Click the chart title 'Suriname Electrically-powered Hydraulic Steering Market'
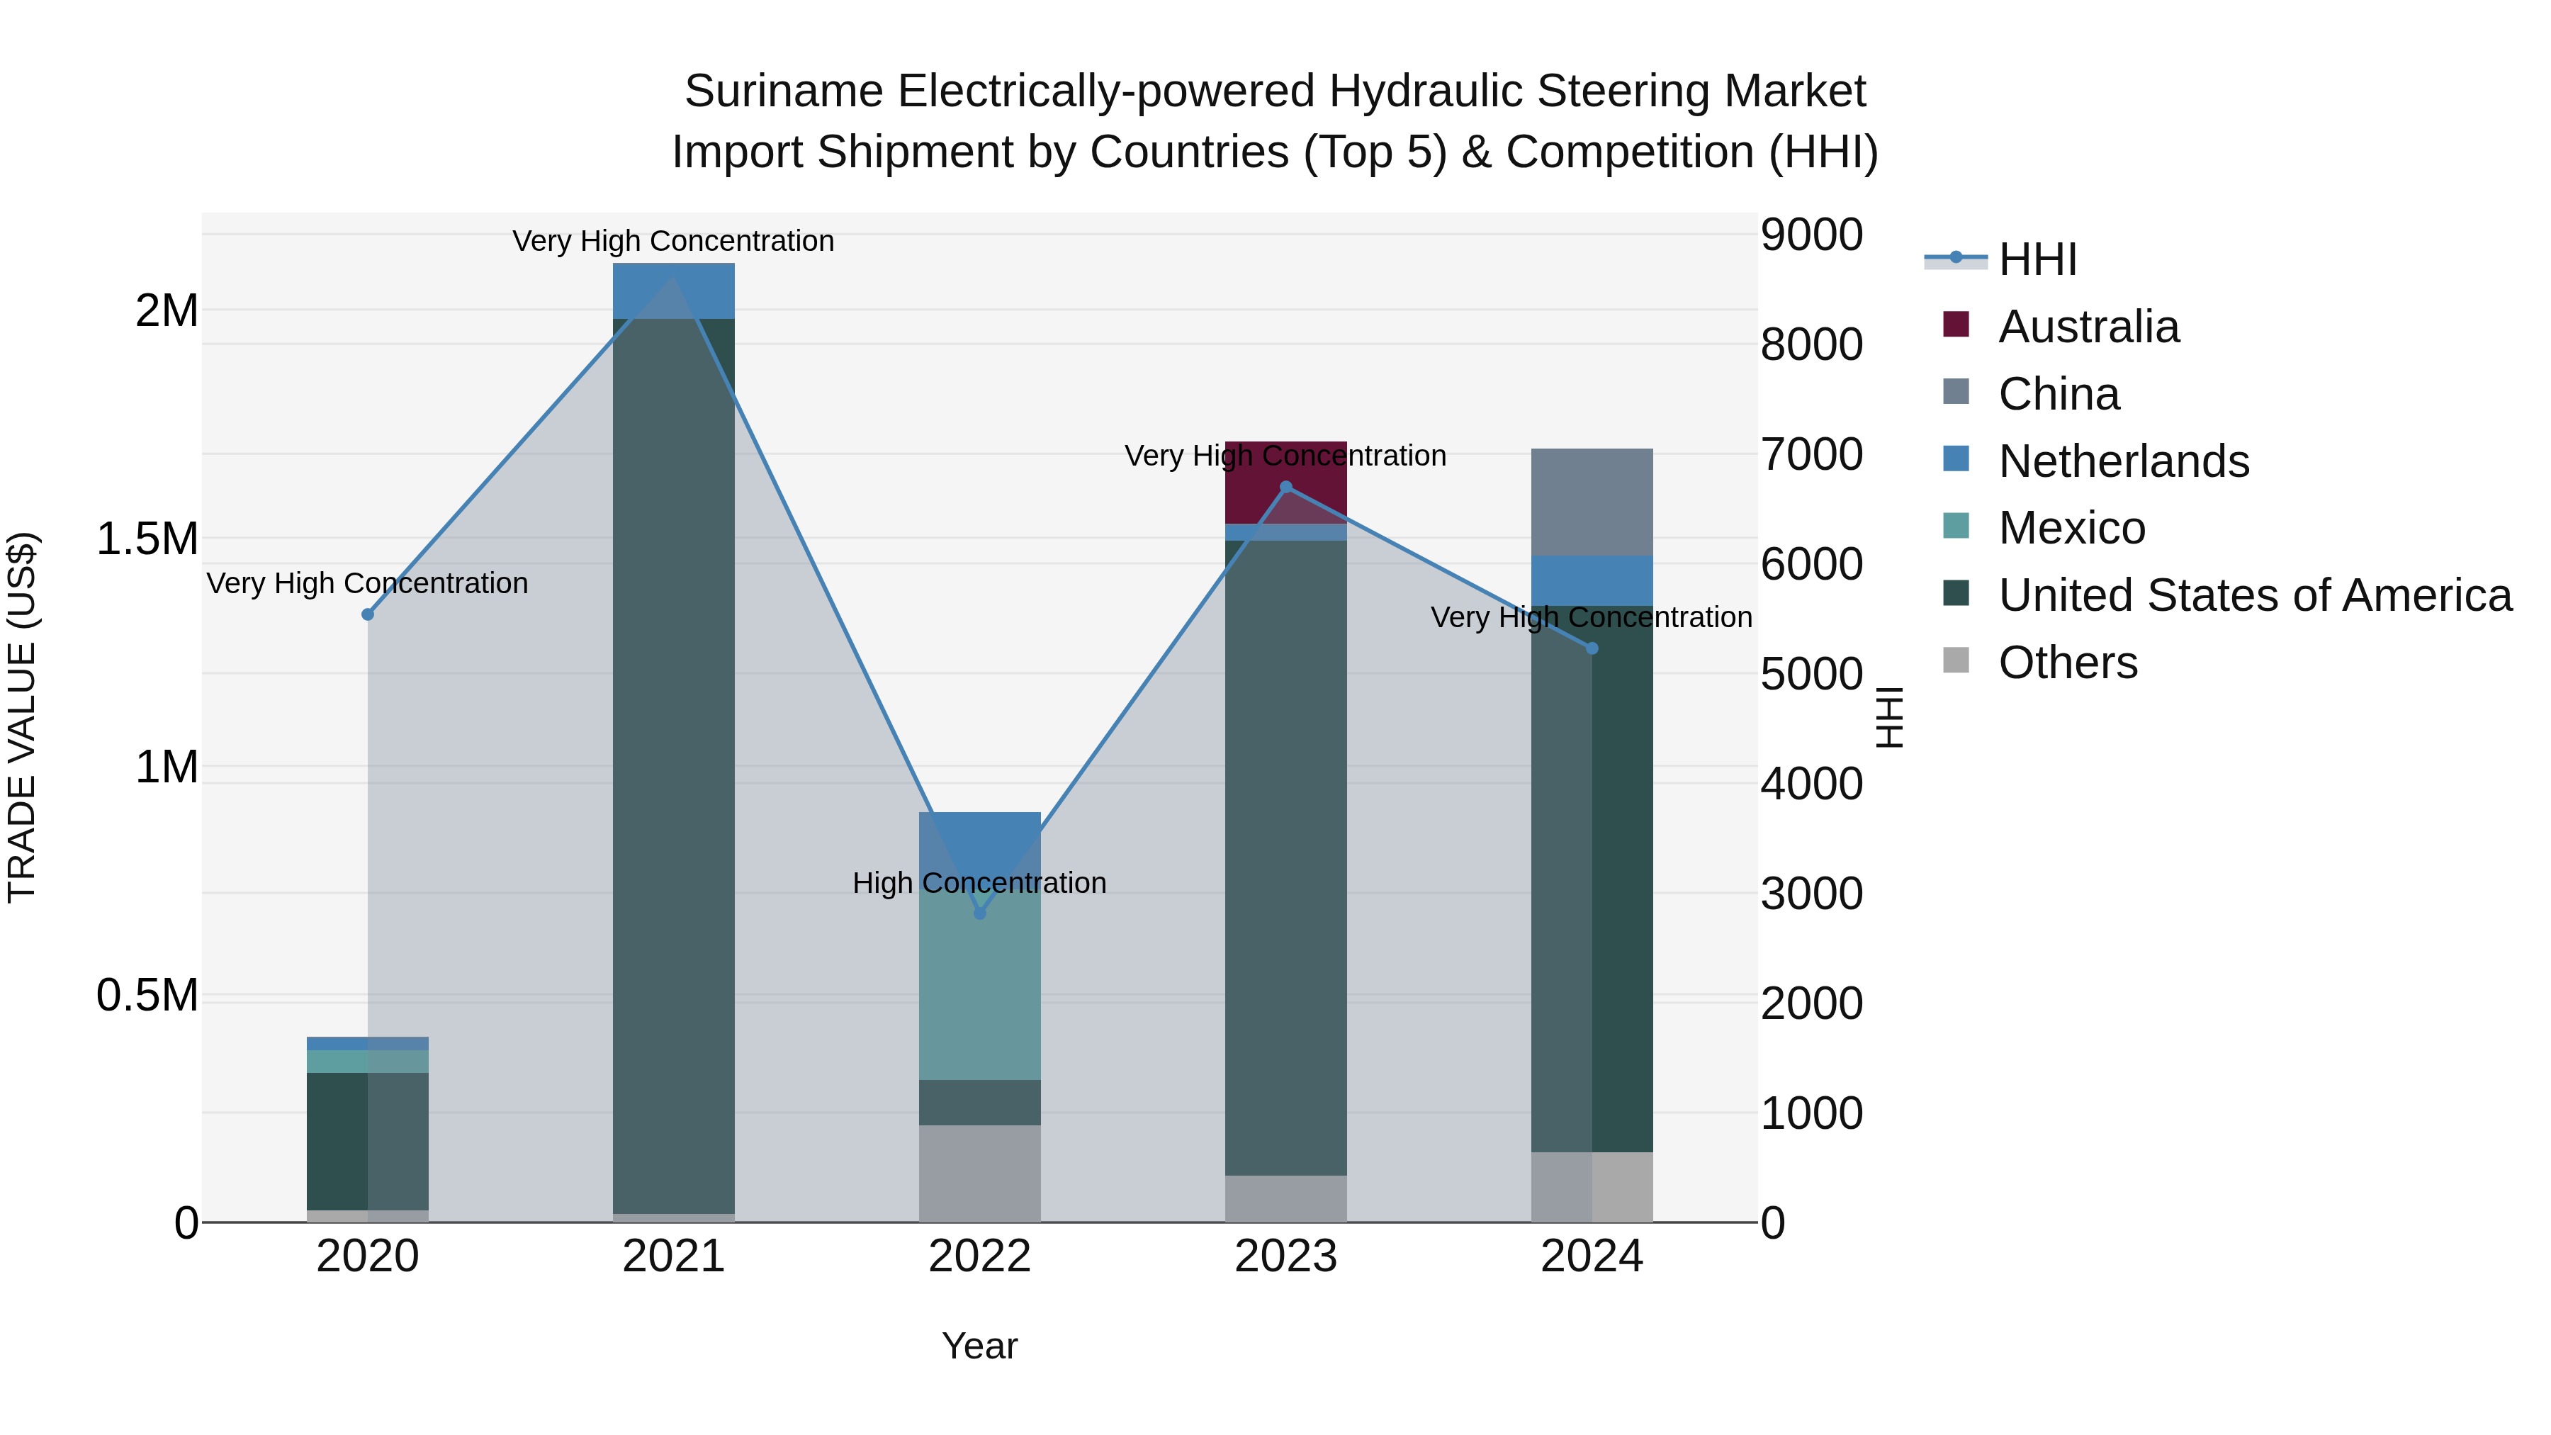2551x1435 pixels. pyautogui.click(x=1275, y=91)
